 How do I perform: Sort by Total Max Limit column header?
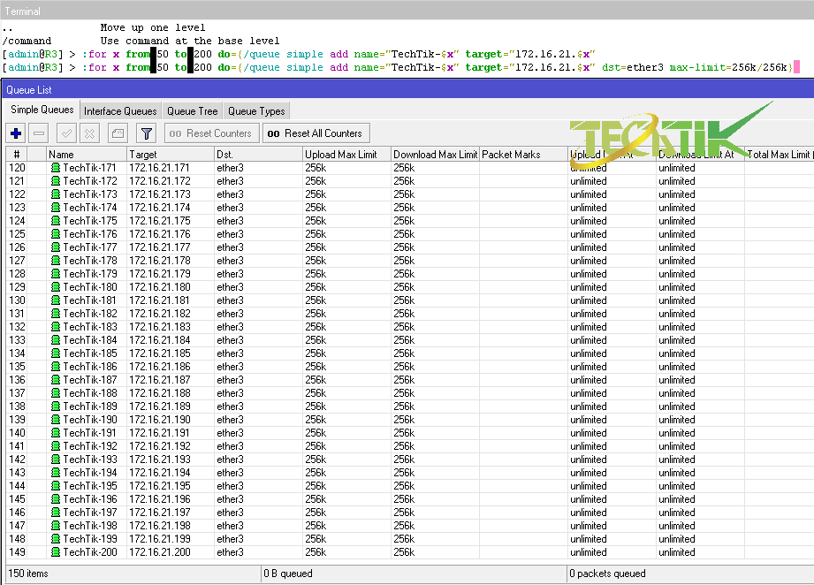[779, 154]
